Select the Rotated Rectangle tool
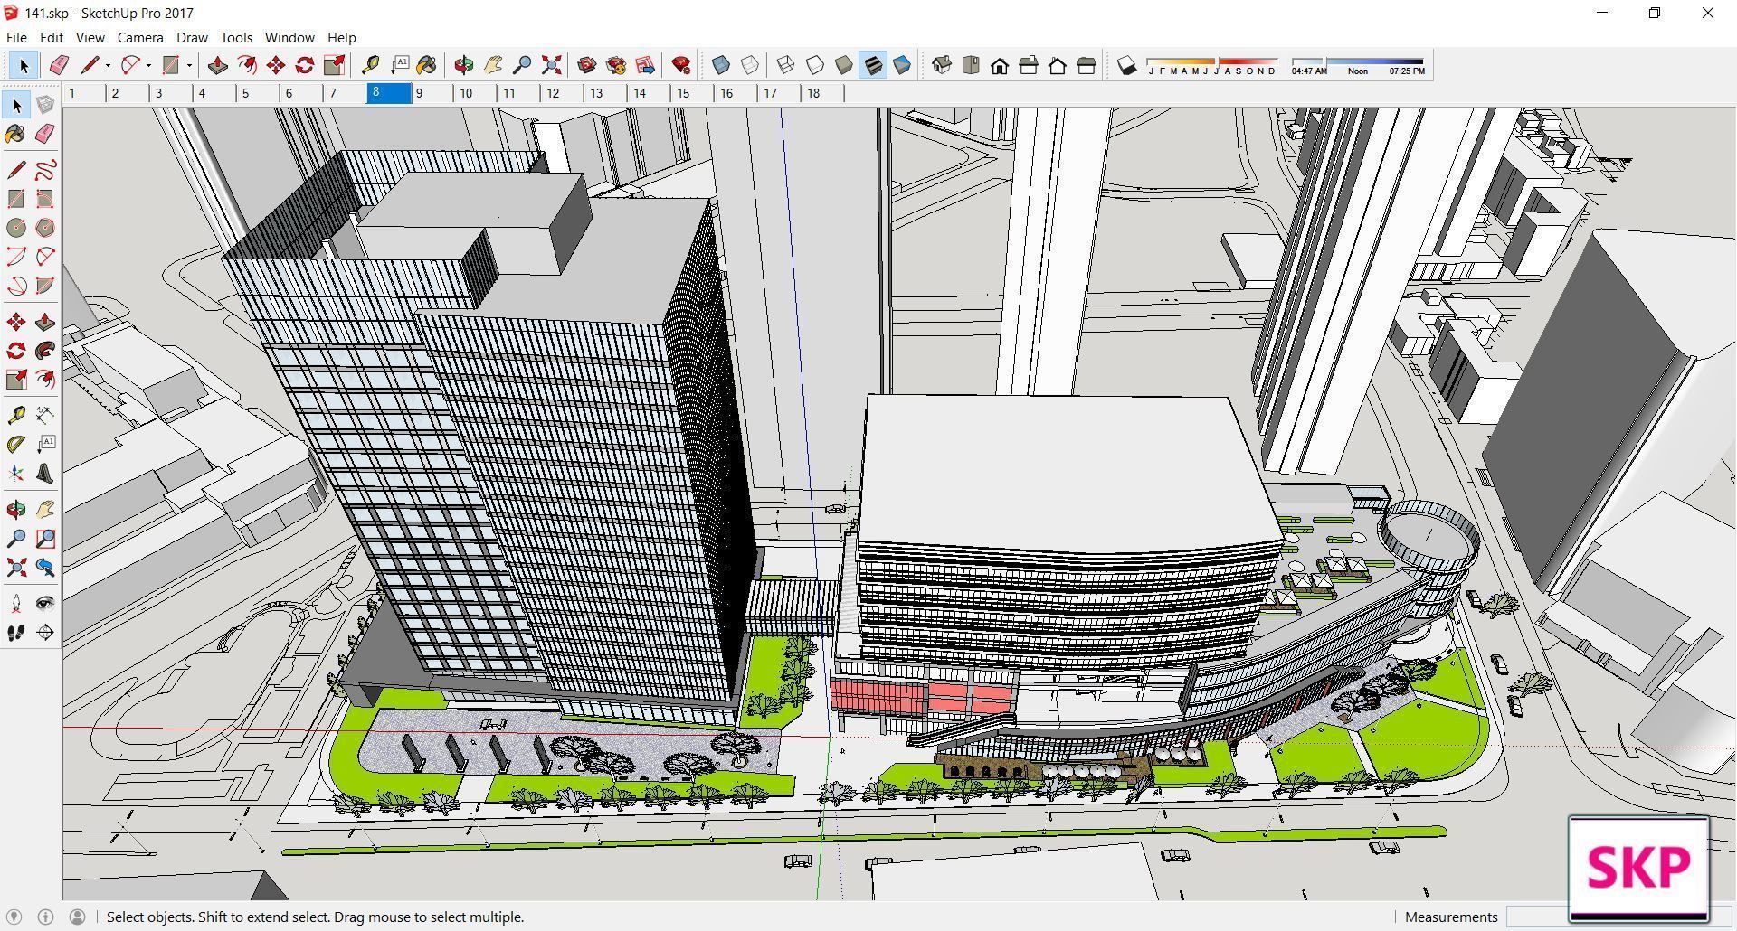This screenshot has height=931, width=1737. (45, 199)
